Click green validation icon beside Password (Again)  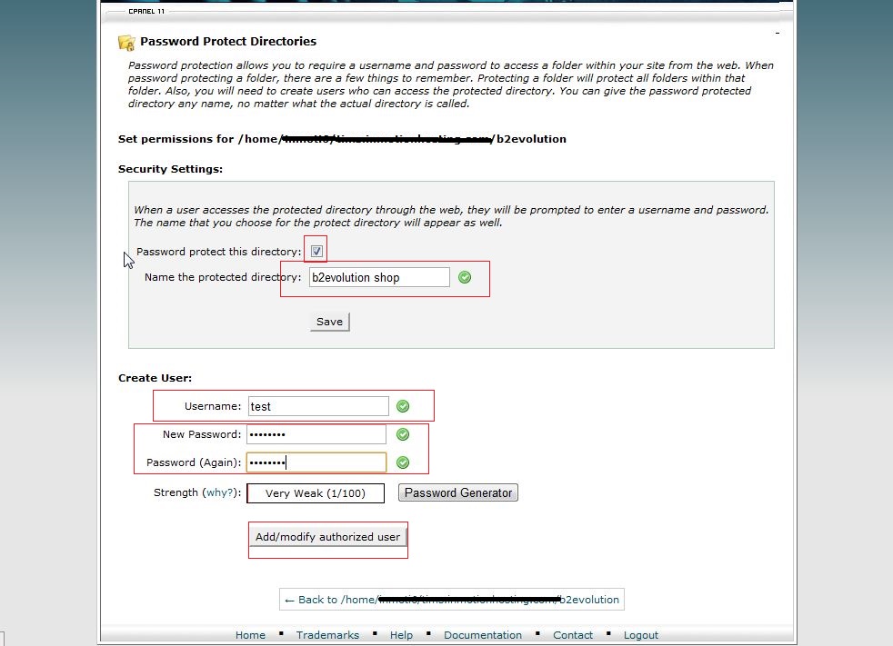pos(403,462)
